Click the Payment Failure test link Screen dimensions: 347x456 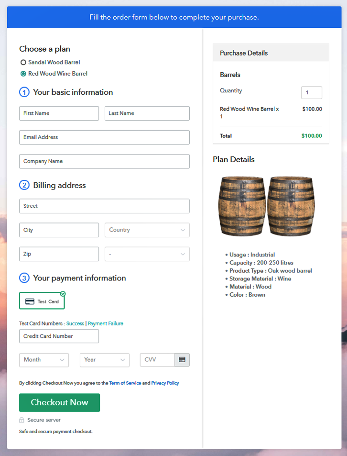[105, 323]
